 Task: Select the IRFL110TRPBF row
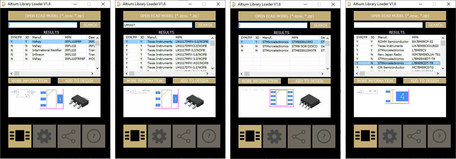point(52,59)
